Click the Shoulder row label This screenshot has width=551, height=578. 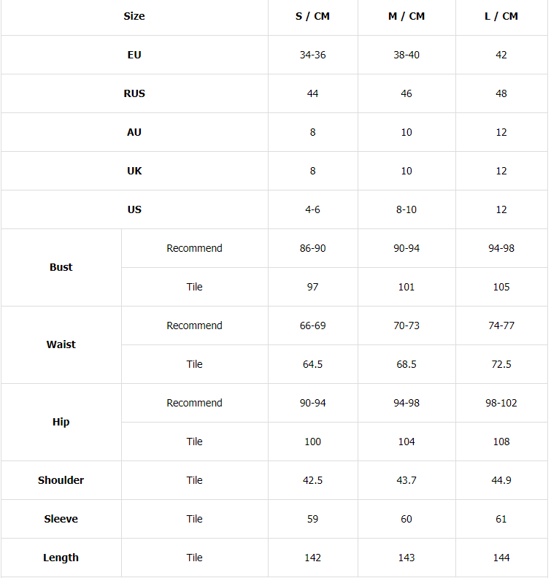coord(61,480)
